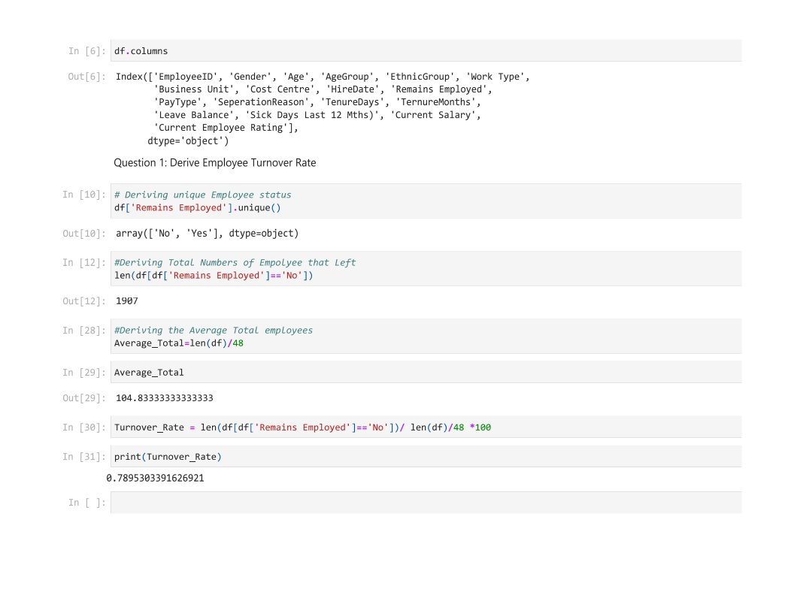Click 'Business Unit' in the columns output
794x613 pixels.
(194, 89)
